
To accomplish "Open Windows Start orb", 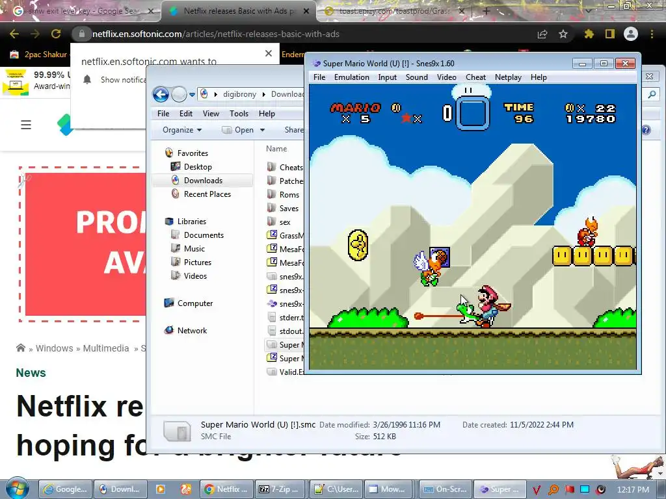I will tap(17, 489).
